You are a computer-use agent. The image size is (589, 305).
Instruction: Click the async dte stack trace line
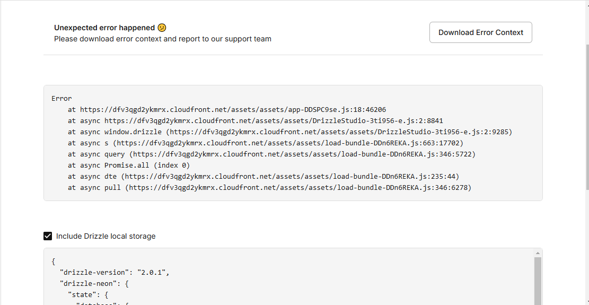click(263, 177)
